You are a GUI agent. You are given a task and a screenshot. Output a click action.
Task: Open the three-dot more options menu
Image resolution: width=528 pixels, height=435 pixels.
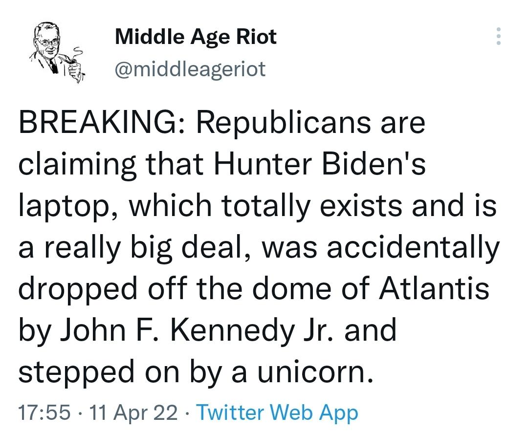(x=498, y=36)
